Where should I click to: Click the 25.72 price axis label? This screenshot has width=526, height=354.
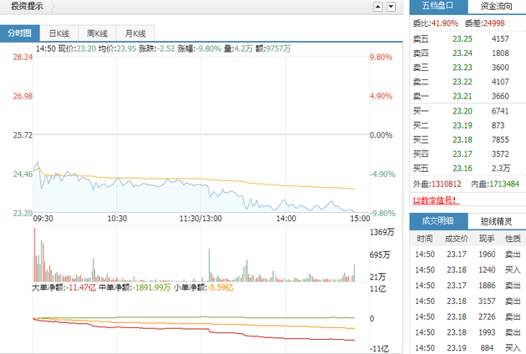point(23,135)
